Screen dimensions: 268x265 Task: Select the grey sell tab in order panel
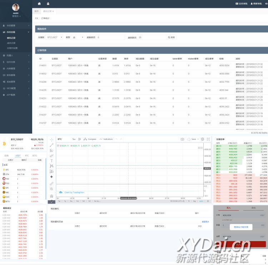pos(253,208)
